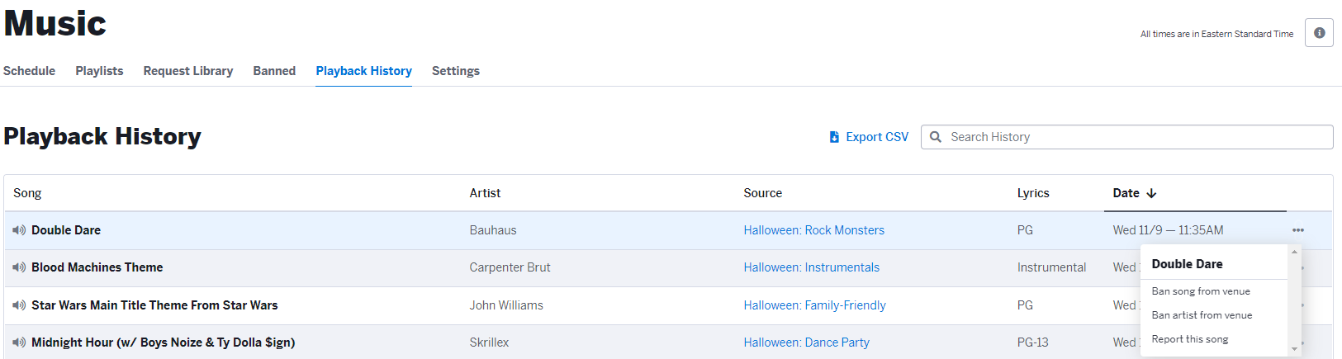
Task: Click the speaker icon beside Blood Machines Theme
Action: point(19,267)
